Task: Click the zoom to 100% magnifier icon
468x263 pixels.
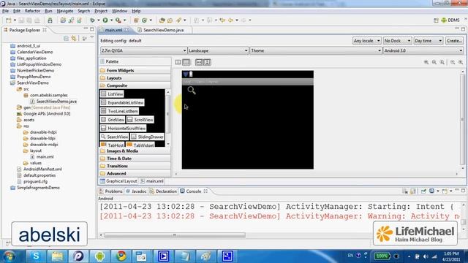Action: tap(442, 62)
